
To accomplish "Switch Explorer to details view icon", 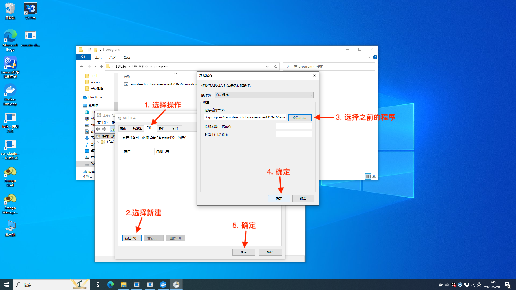I will click(x=368, y=176).
